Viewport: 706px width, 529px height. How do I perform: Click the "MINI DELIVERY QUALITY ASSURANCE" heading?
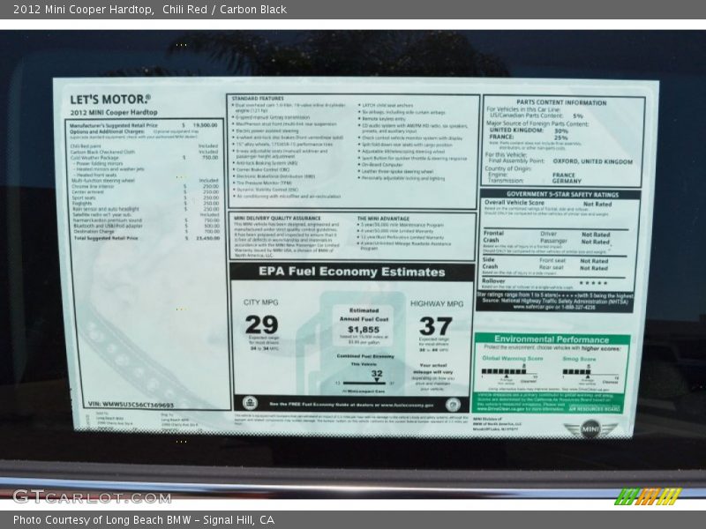point(277,218)
